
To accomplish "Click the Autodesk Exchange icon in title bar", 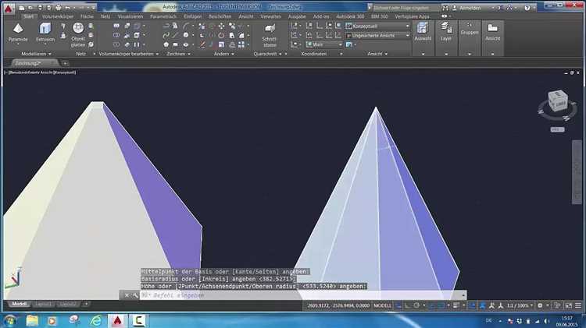I will pos(500,8).
